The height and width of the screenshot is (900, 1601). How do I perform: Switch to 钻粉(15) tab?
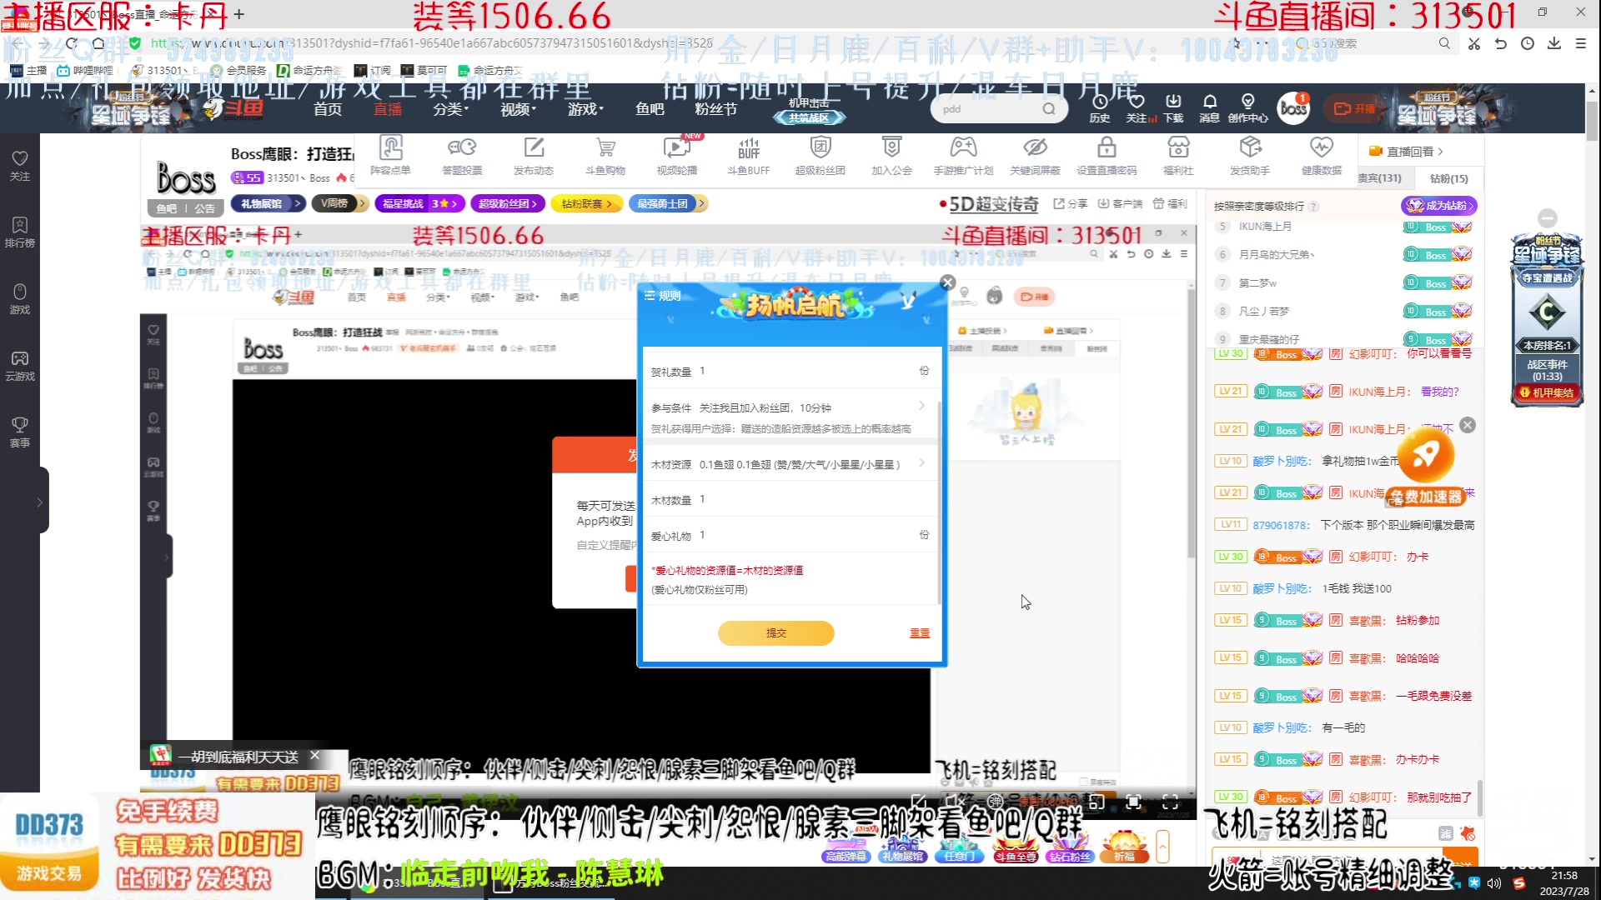pos(1448,178)
